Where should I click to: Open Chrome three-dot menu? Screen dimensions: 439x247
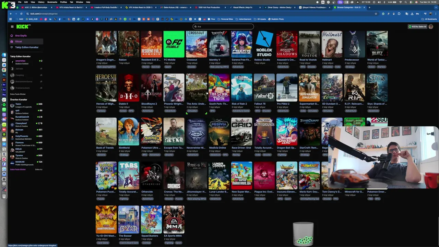pyautogui.click(x=436, y=14)
